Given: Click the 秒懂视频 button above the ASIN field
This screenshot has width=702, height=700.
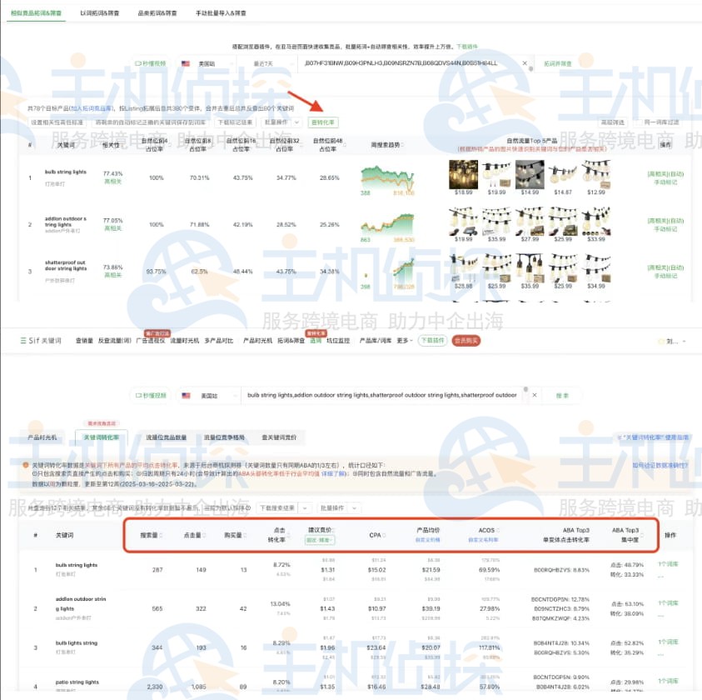Looking at the screenshot, I should tap(151, 63).
